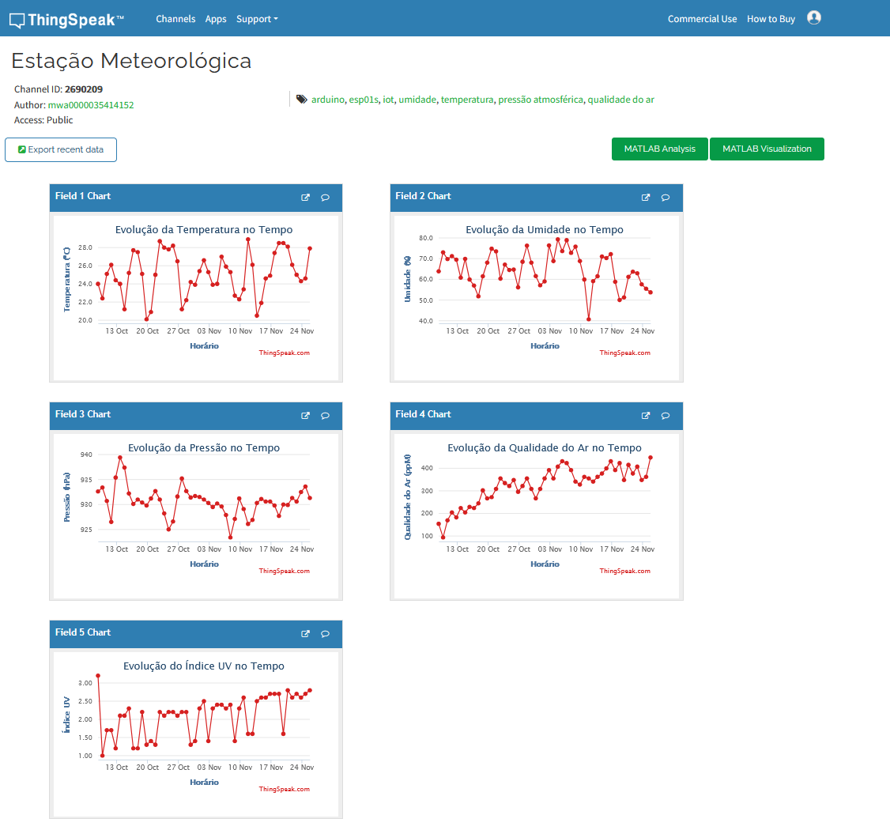
Task: Go to the Apps menu
Action: click(x=216, y=19)
